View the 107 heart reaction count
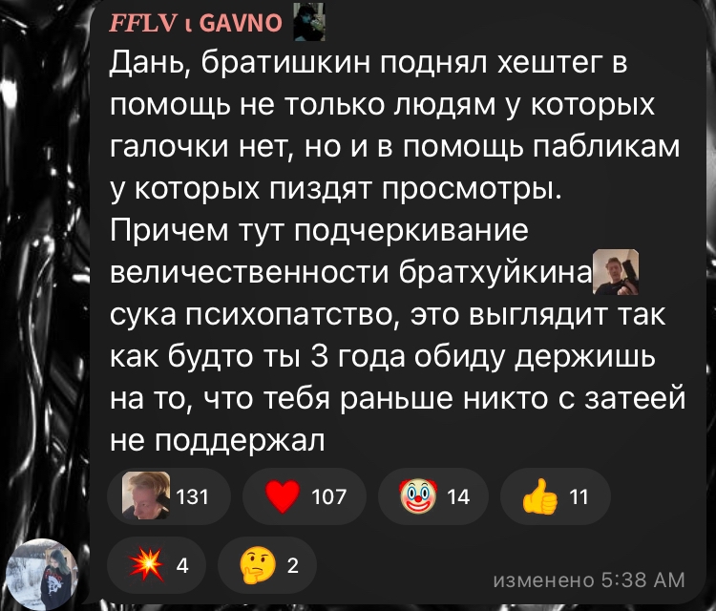Screen dimensions: 716x611 pyautogui.click(x=328, y=496)
